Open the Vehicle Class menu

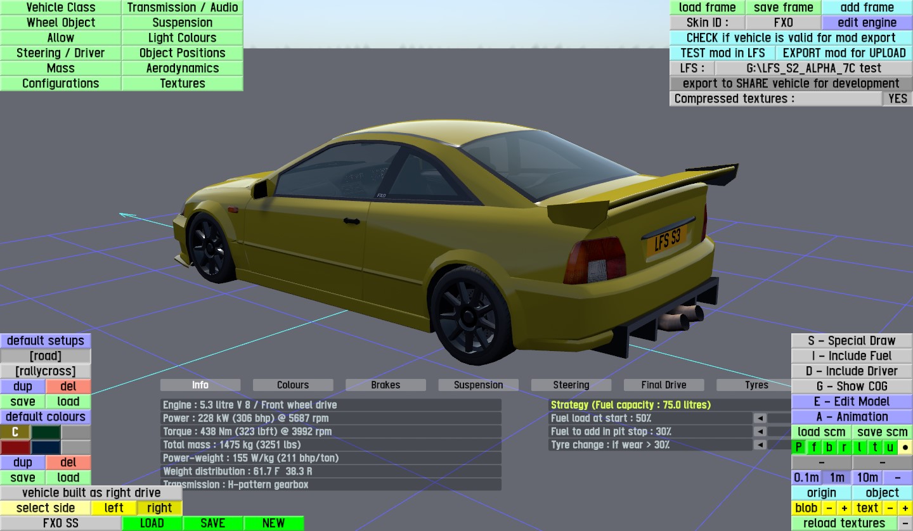[x=61, y=8]
